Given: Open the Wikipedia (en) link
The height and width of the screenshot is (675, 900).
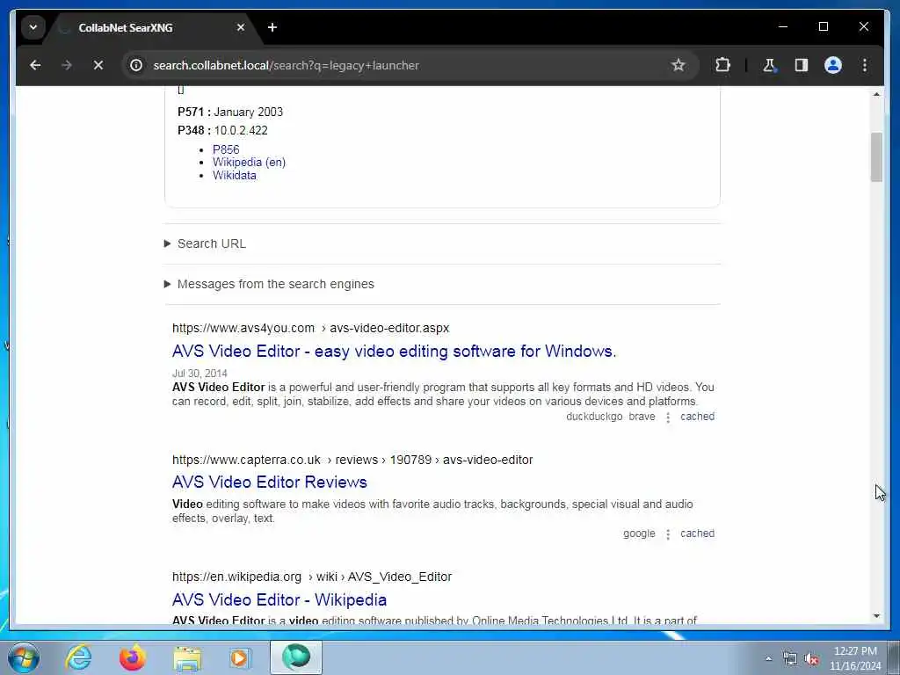Looking at the screenshot, I should click(249, 163).
